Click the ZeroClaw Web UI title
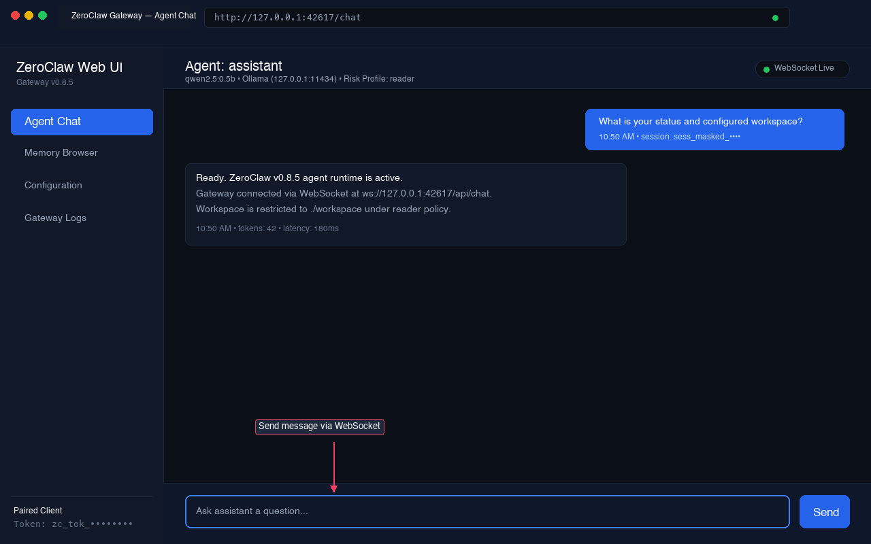This screenshot has width=871, height=544. [69, 67]
